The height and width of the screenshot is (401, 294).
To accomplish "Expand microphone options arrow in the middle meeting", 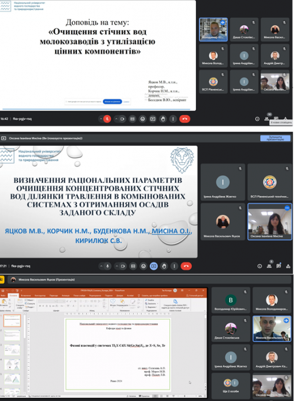I will pos(101,266).
